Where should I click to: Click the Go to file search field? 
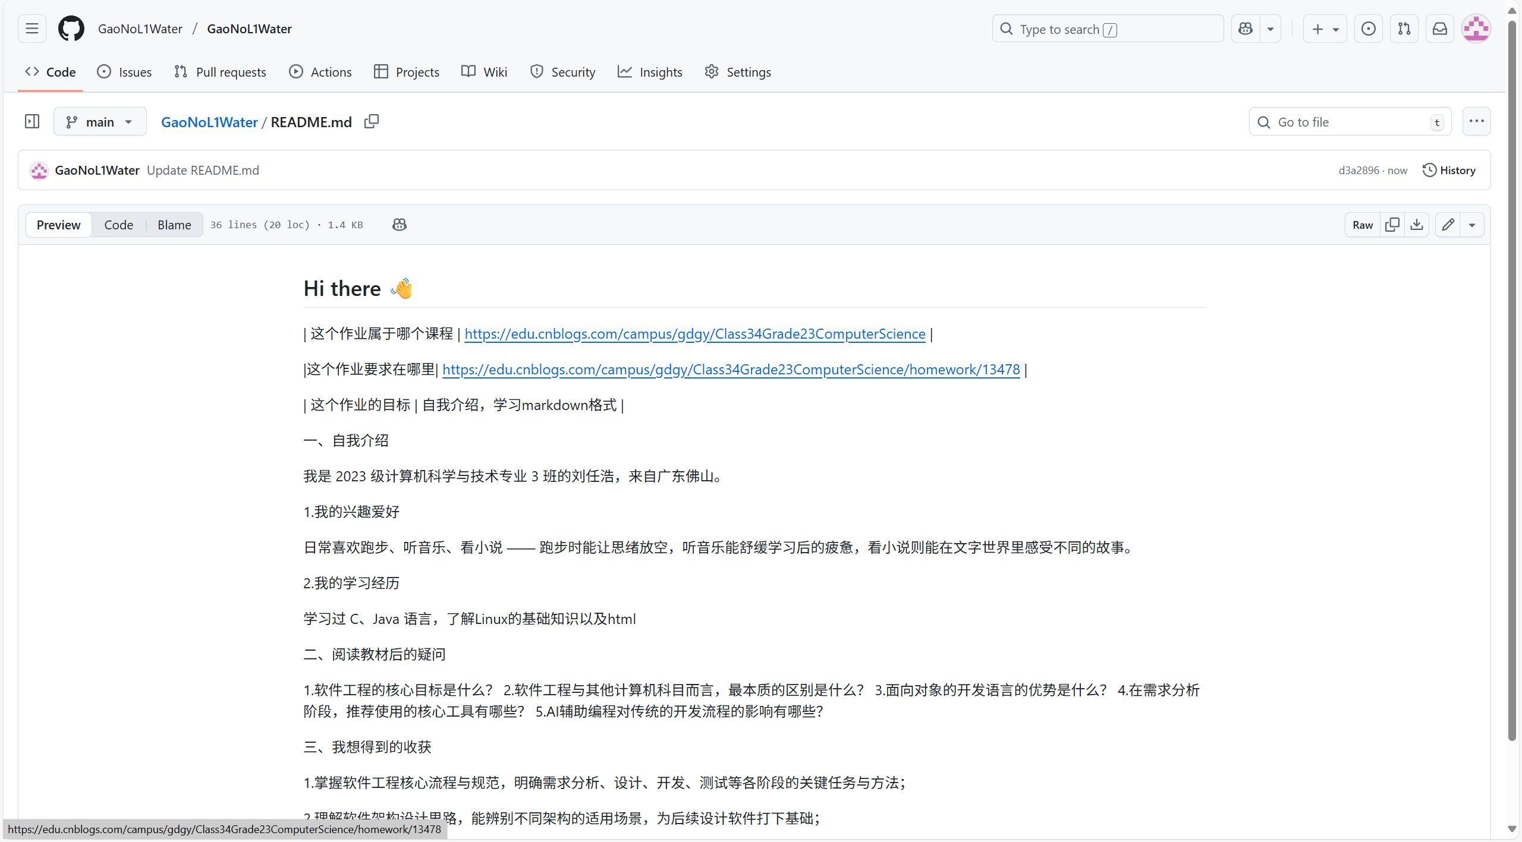[1350, 121]
